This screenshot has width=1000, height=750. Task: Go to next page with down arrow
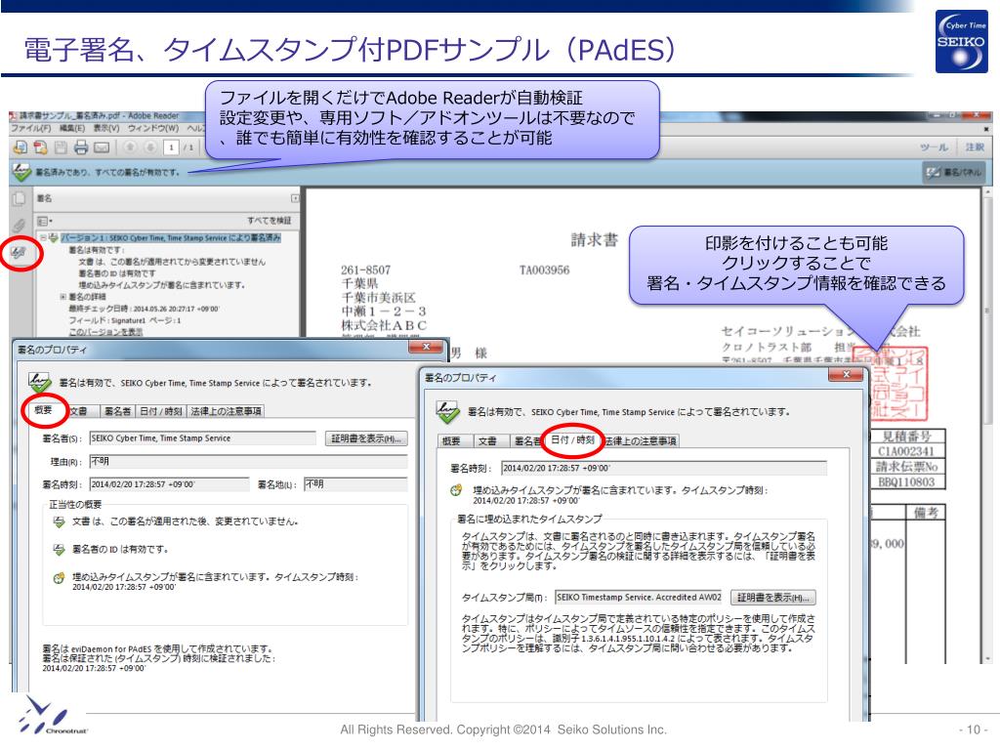pyautogui.click(x=150, y=147)
